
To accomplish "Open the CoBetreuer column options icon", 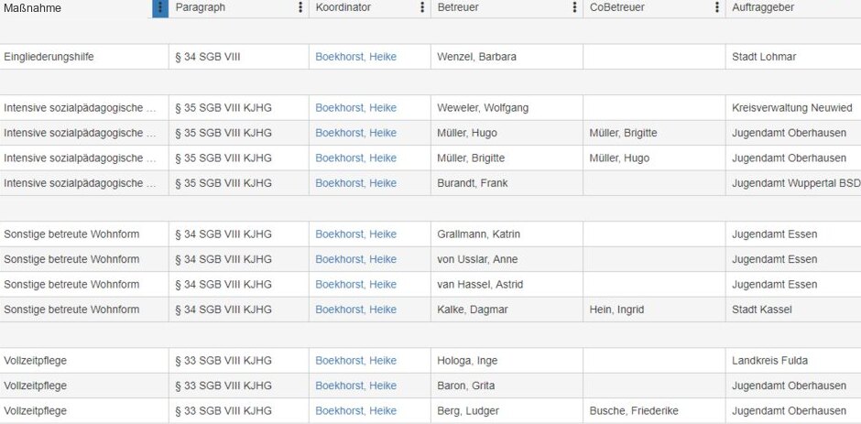I will (717, 7).
